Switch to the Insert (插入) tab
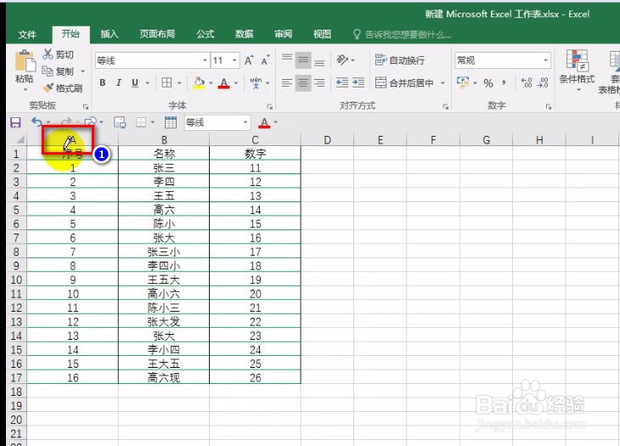 click(x=109, y=34)
